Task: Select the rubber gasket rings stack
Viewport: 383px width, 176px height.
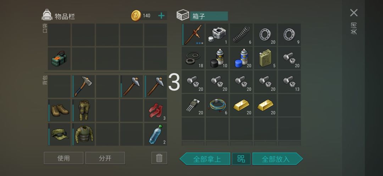Action: click(193, 58)
